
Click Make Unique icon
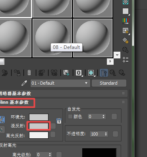(x=54, y=73)
